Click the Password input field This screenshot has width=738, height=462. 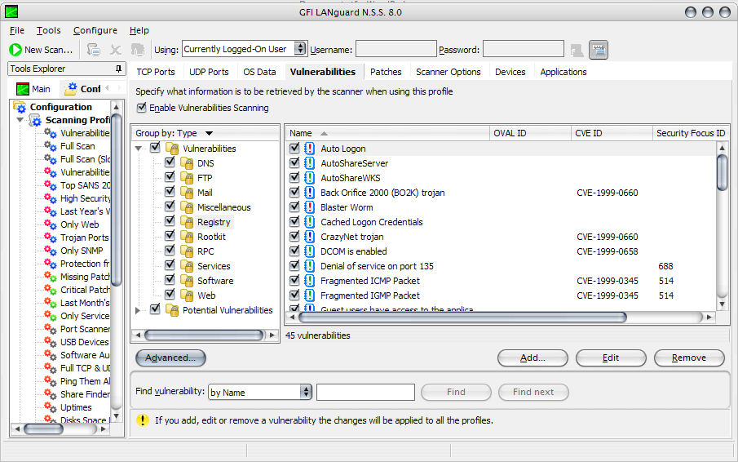[x=524, y=49]
